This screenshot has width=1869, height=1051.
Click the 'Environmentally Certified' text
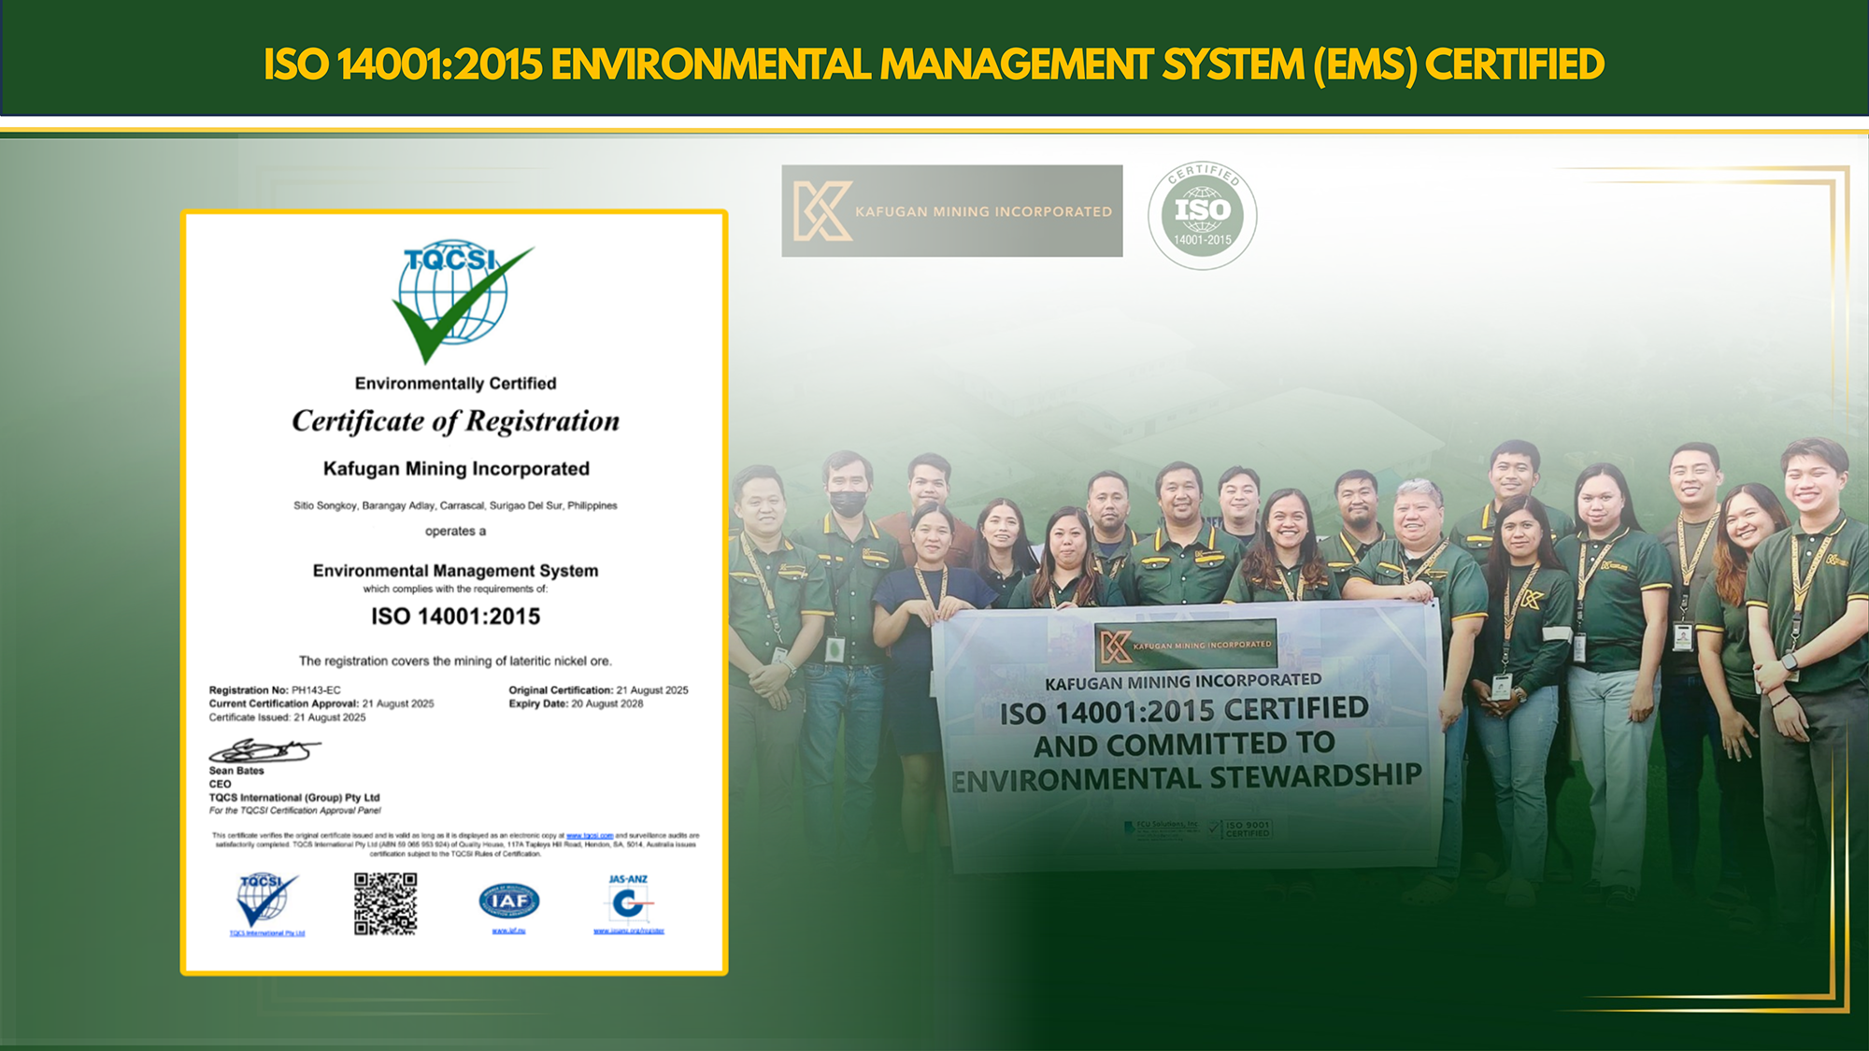455,383
